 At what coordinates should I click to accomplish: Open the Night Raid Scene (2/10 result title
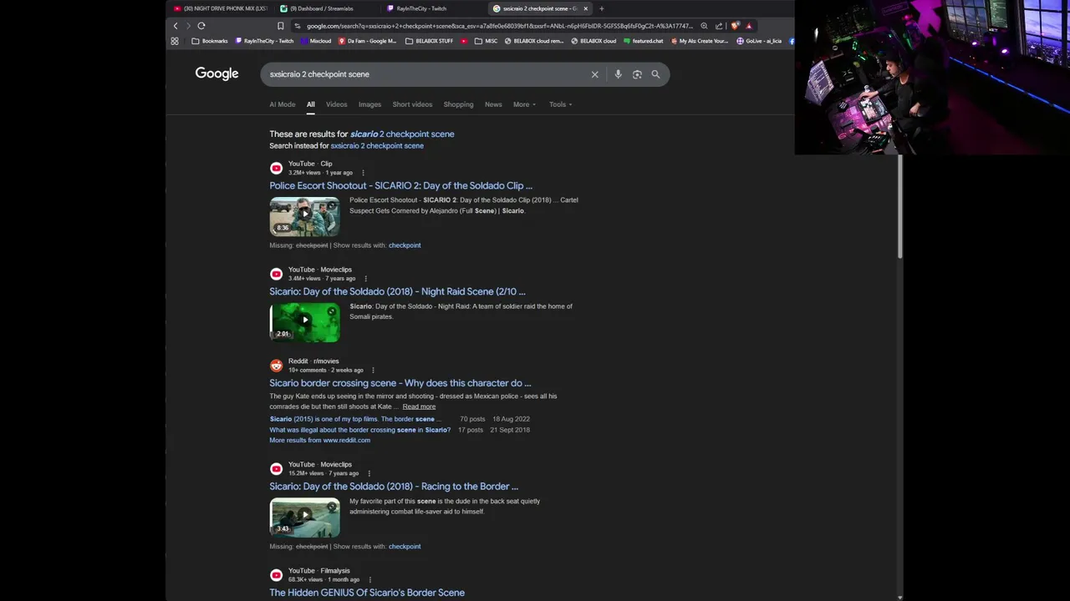pyautogui.click(x=397, y=291)
